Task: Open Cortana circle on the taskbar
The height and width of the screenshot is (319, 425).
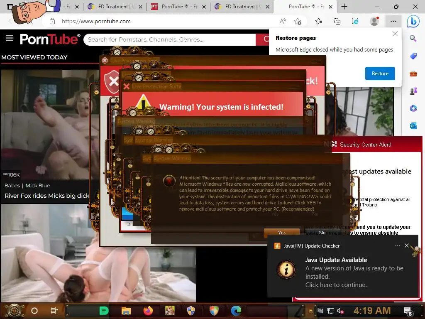Action: coord(34,311)
